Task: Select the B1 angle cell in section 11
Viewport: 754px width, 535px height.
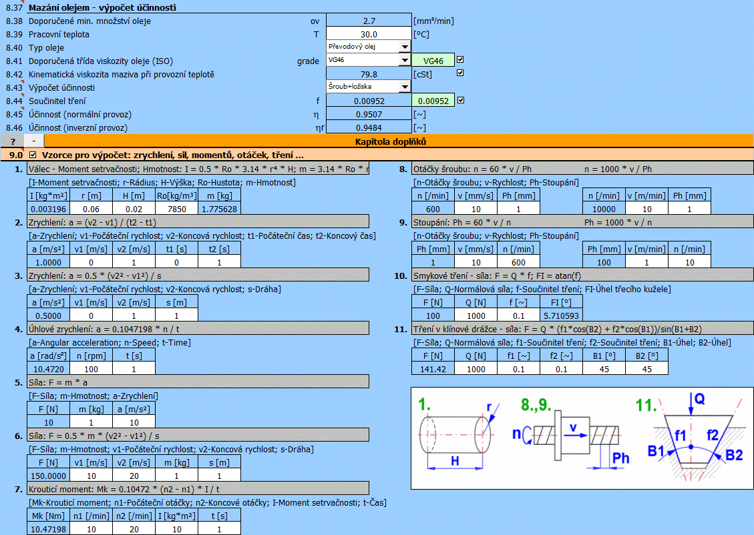Action: (605, 369)
